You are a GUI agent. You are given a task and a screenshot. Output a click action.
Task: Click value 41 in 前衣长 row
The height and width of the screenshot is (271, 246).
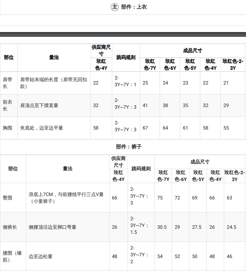145,105
